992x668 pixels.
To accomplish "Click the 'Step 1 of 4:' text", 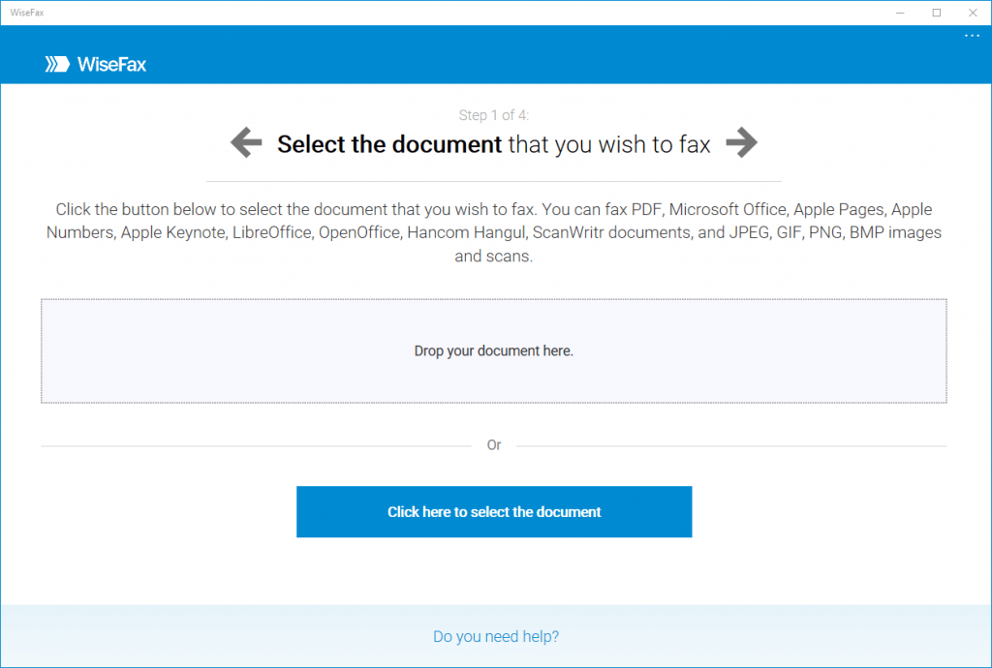I will (494, 115).
